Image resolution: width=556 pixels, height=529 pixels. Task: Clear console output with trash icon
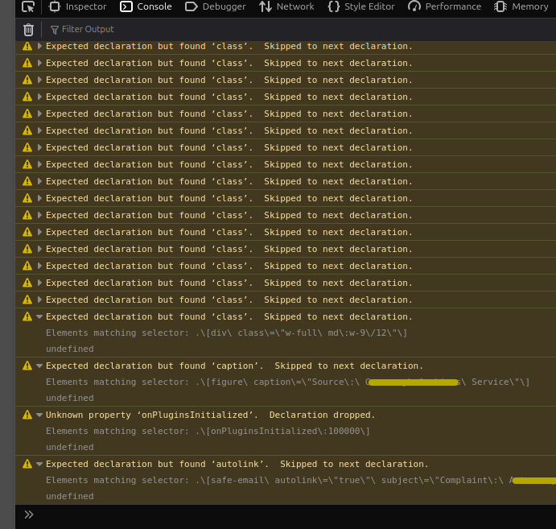[x=28, y=30]
